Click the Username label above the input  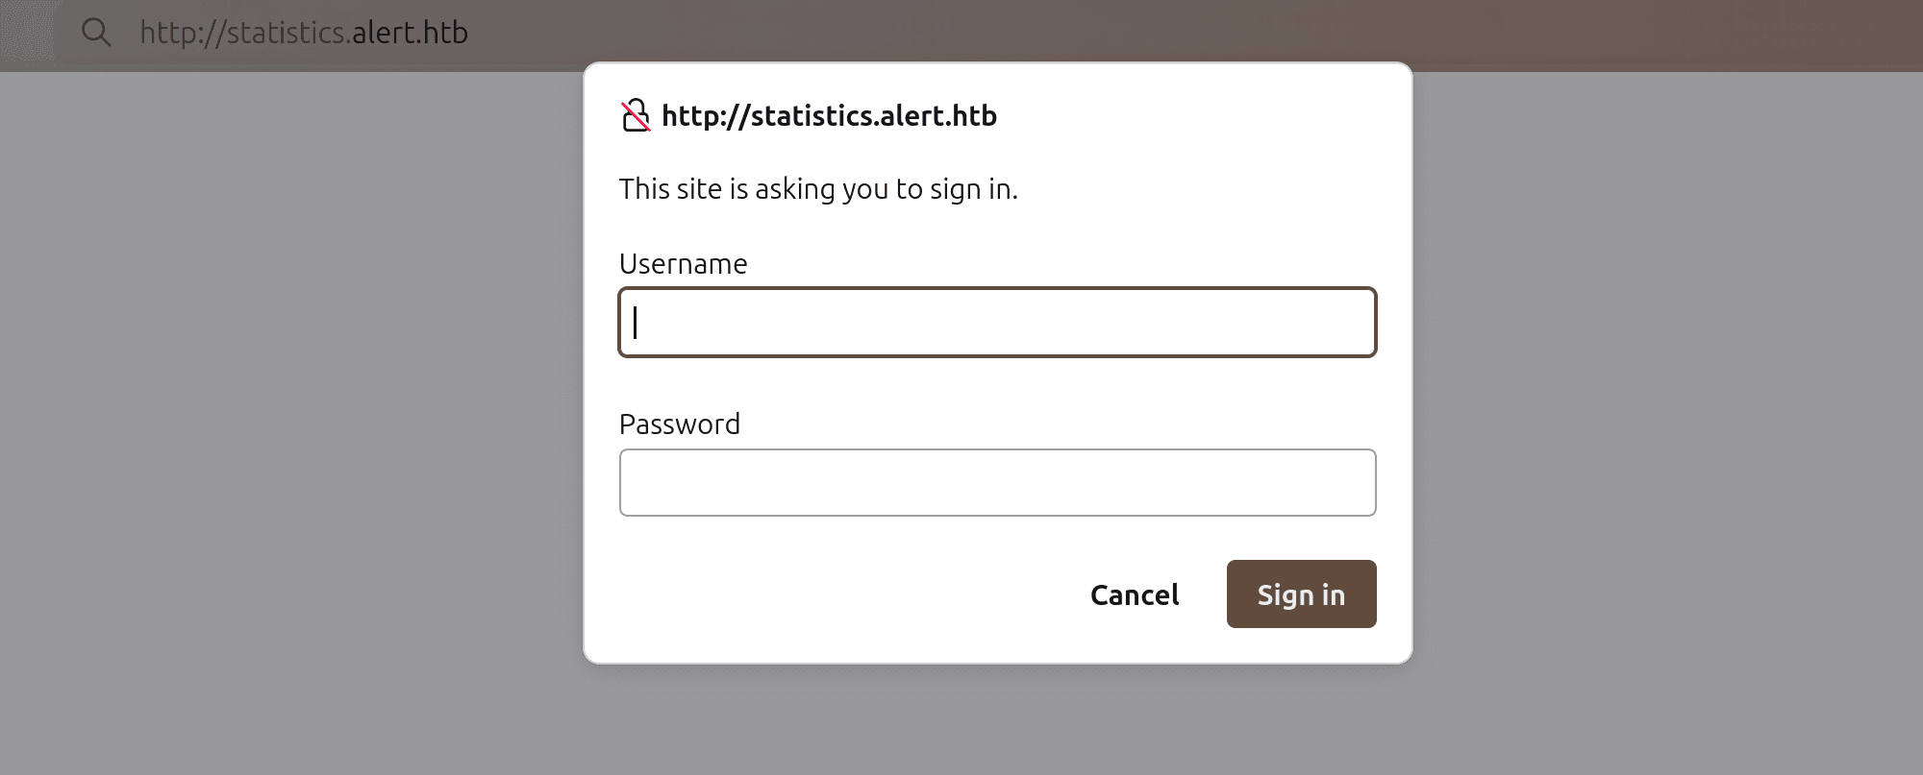click(x=684, y=263)
